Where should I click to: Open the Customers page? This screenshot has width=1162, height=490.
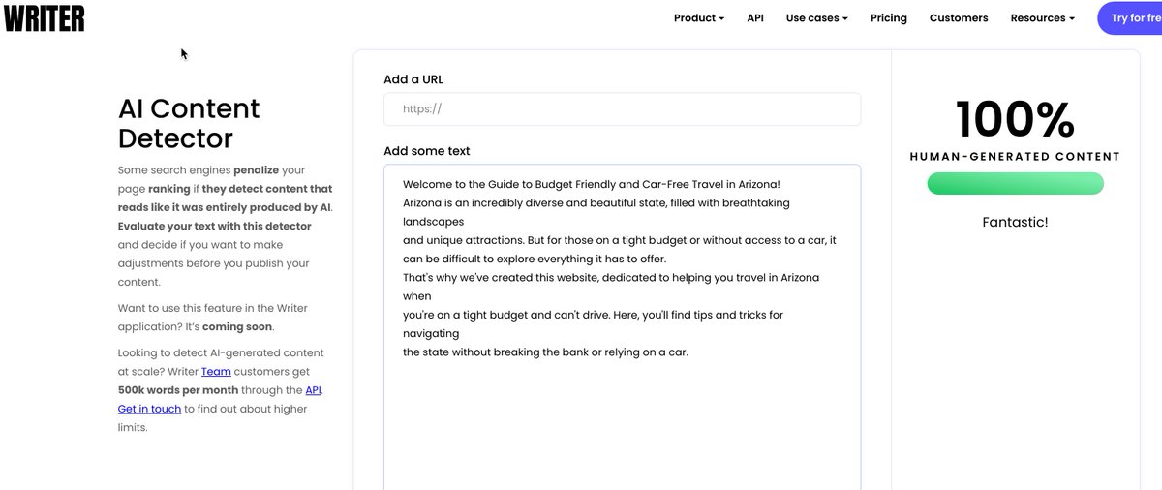[959, 17]
